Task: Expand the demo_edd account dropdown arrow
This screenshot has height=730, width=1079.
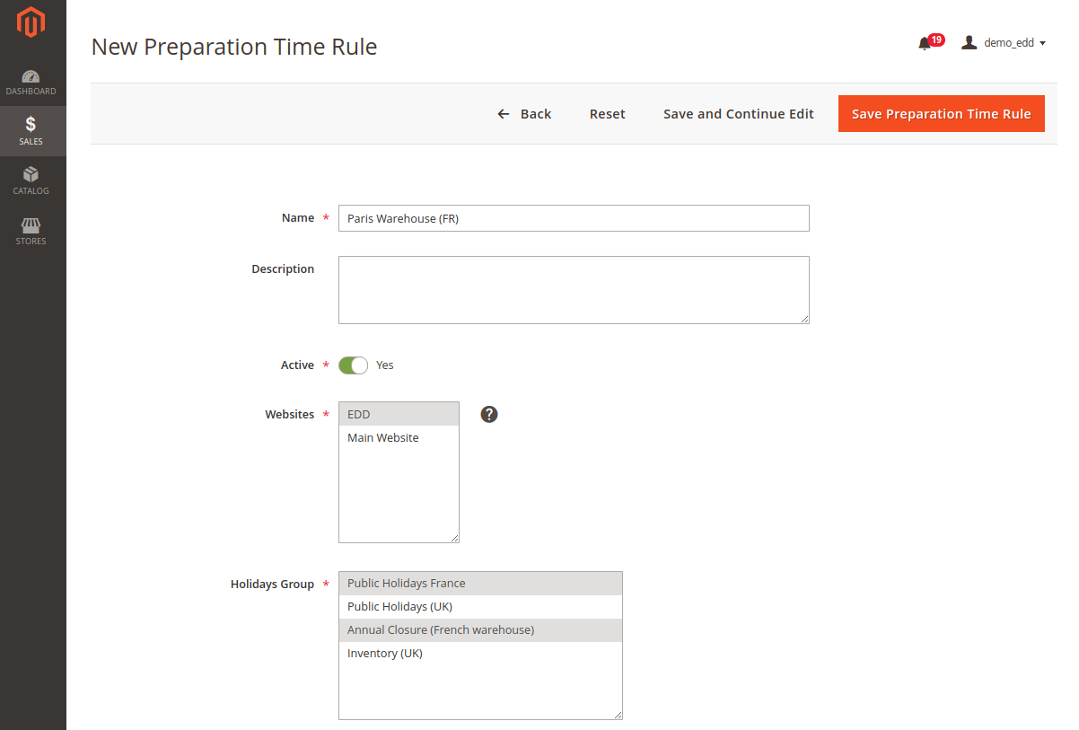Action: pos(1042,43)
